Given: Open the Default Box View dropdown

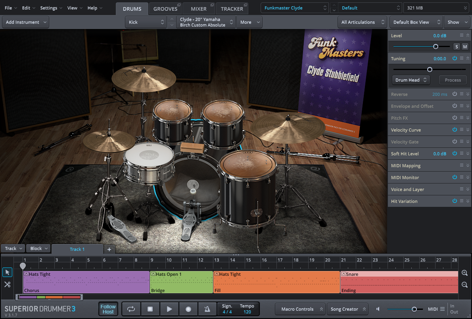Looking at the screenshot, I should (x=416, y=22).
